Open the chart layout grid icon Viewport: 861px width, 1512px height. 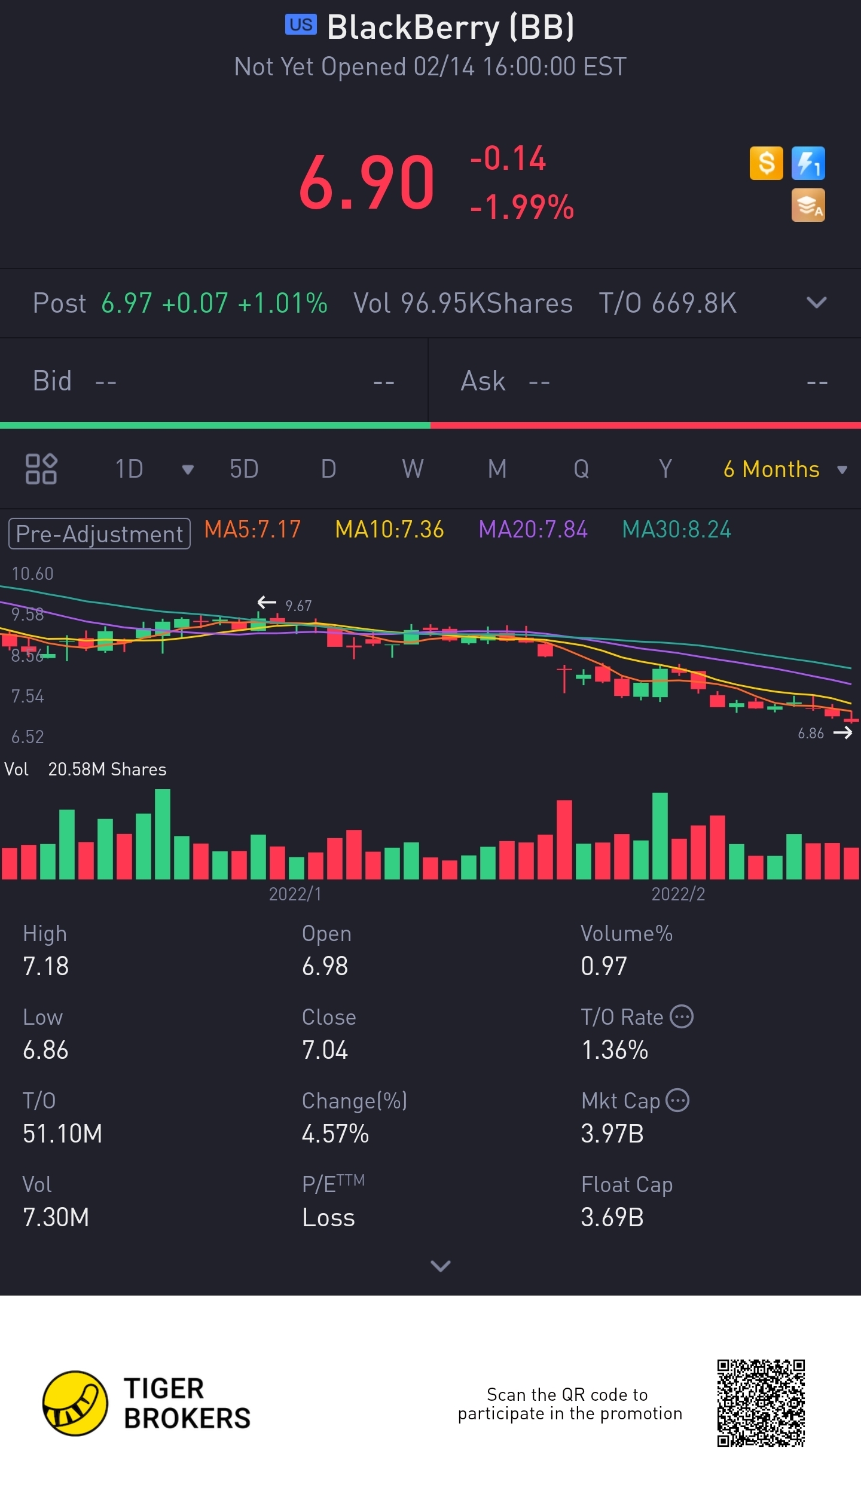[x=41, y=469]
